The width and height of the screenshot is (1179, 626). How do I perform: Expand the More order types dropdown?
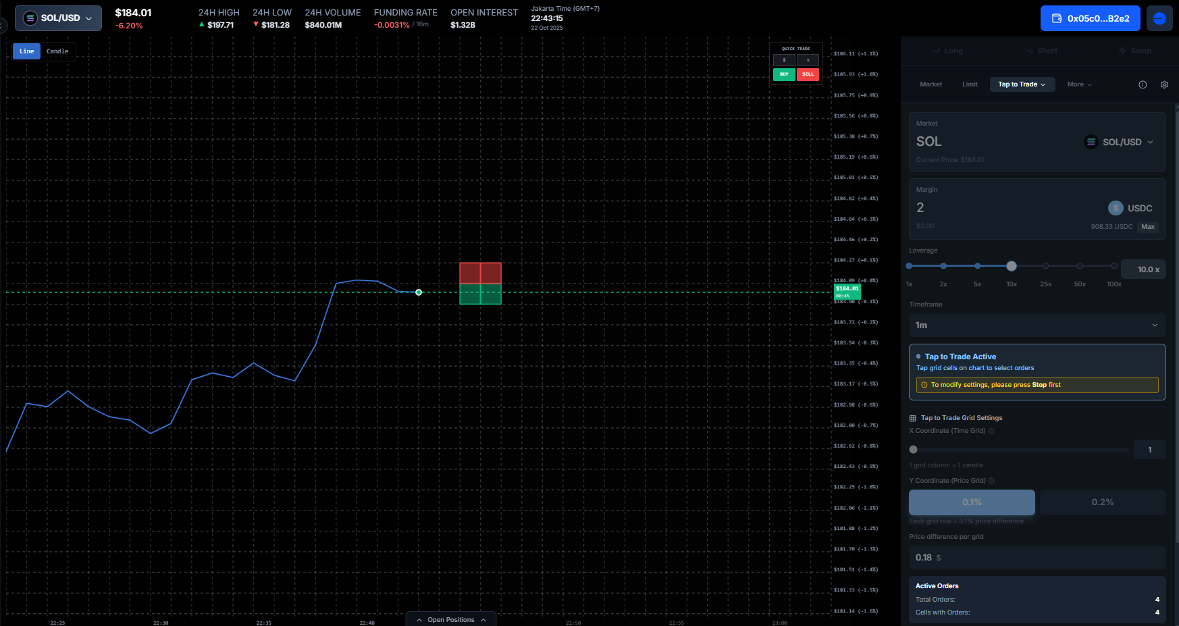tap(1079, 84)
